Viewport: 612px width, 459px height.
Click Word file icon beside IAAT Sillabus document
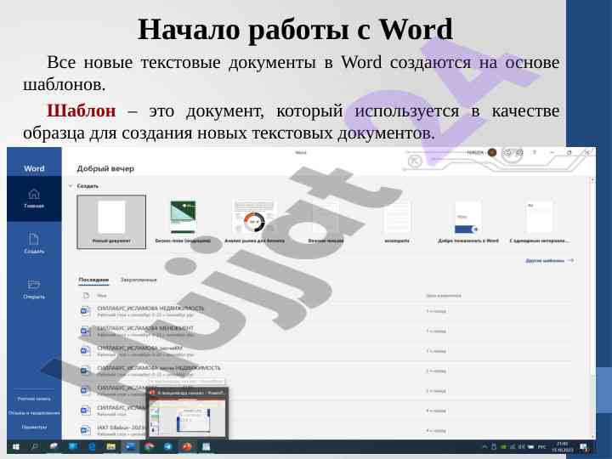tap(86, 430)
